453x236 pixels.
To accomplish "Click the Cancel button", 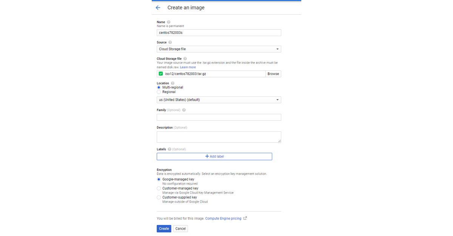I will (x=180, y=228).
